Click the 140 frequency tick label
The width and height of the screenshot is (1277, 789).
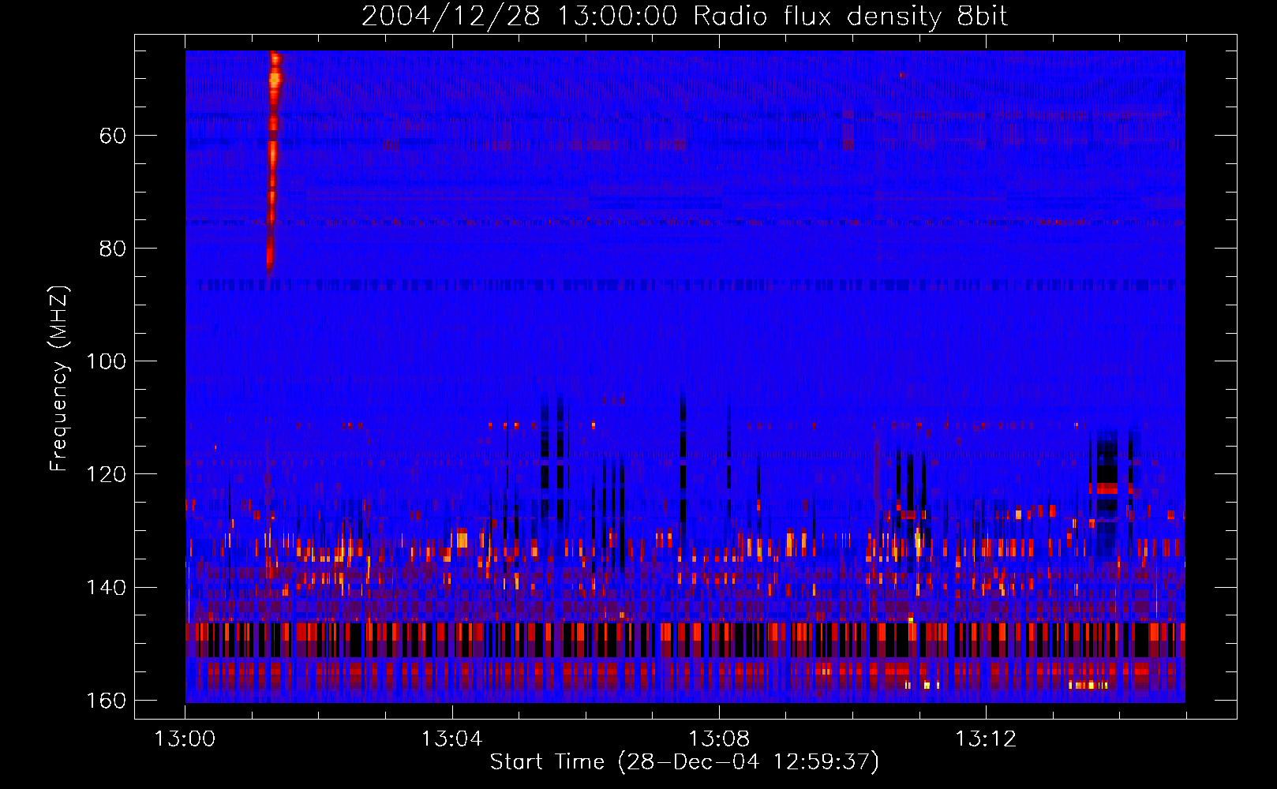[x=106, y=588]
